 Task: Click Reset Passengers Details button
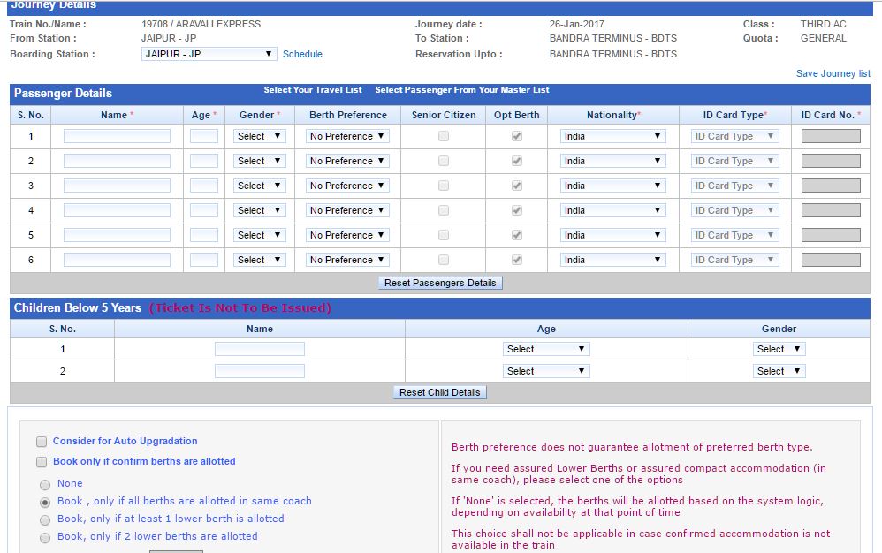click(440, 283)
